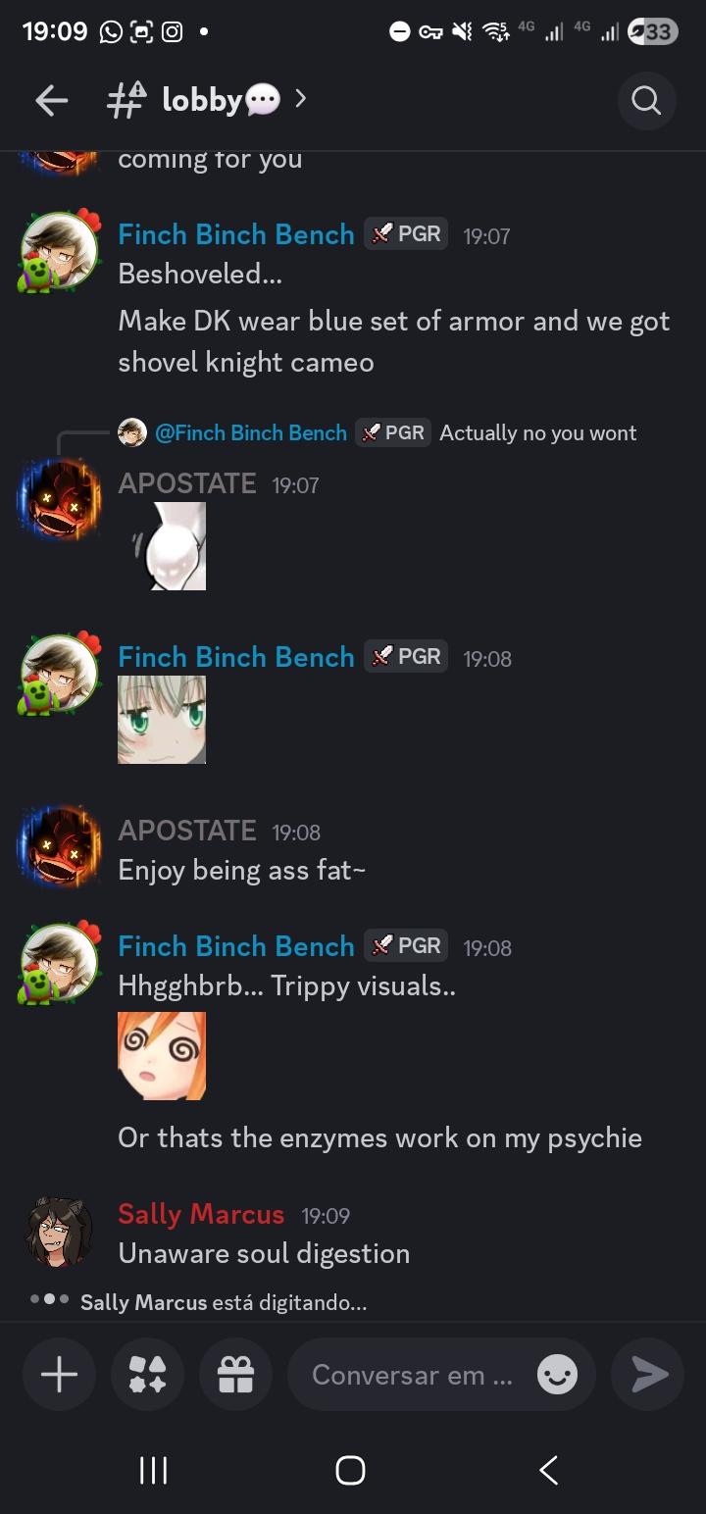
Task: Open the green-eyed anime face emote
Action: (x=162, y=720)
